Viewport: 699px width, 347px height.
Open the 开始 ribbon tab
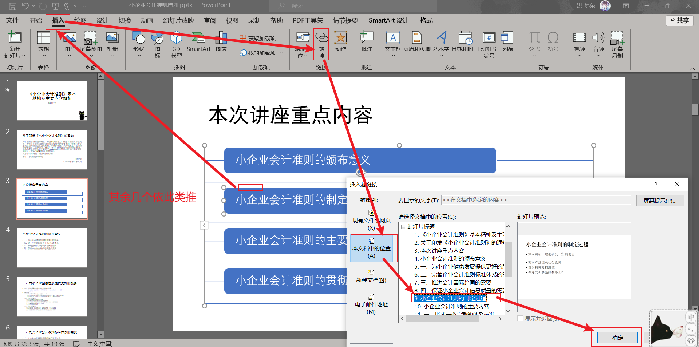(x=36, y=20)
